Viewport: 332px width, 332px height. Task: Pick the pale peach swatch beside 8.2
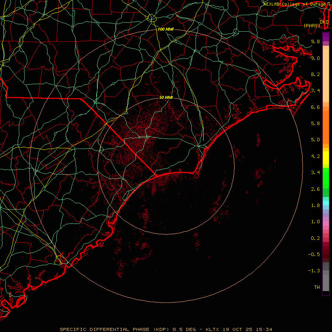click(326, 76)
